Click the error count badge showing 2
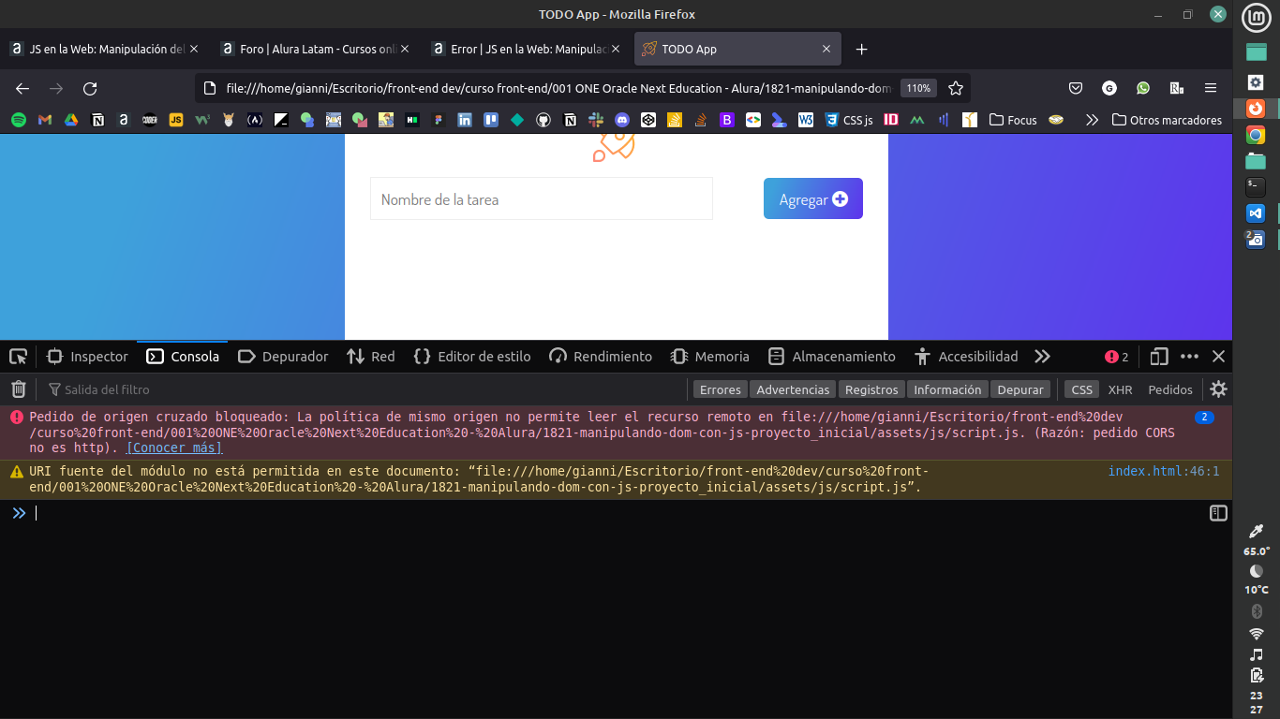 1117,357
